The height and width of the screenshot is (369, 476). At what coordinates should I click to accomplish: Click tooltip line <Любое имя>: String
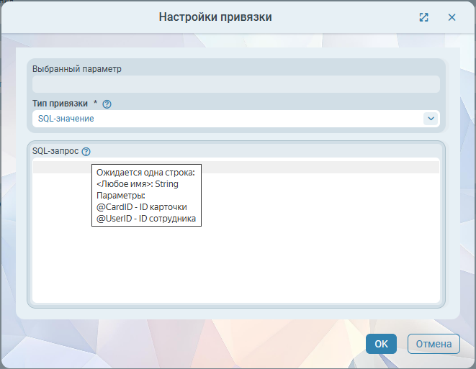point(137,184)
